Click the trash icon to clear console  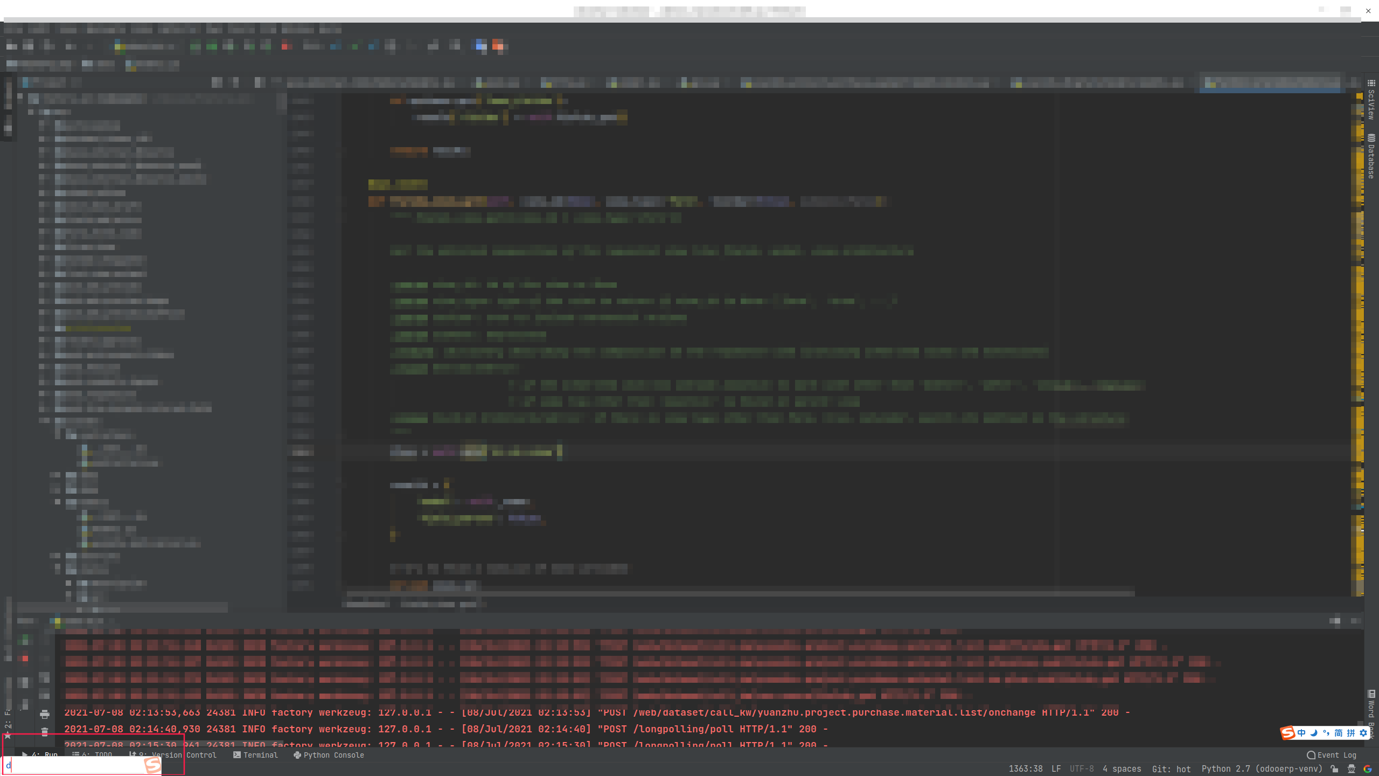(45, 732)
